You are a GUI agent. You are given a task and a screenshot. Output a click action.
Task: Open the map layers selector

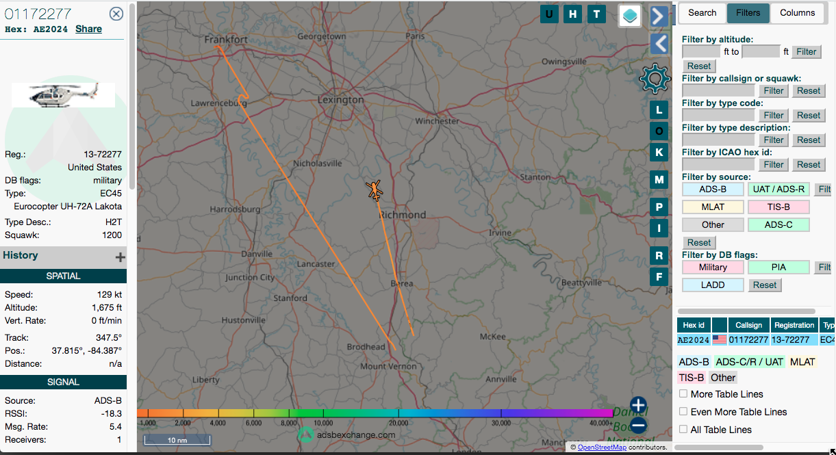pos(630,15)
